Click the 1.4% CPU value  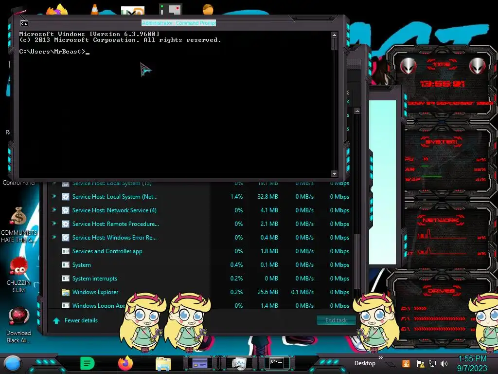tap(237, 197)
